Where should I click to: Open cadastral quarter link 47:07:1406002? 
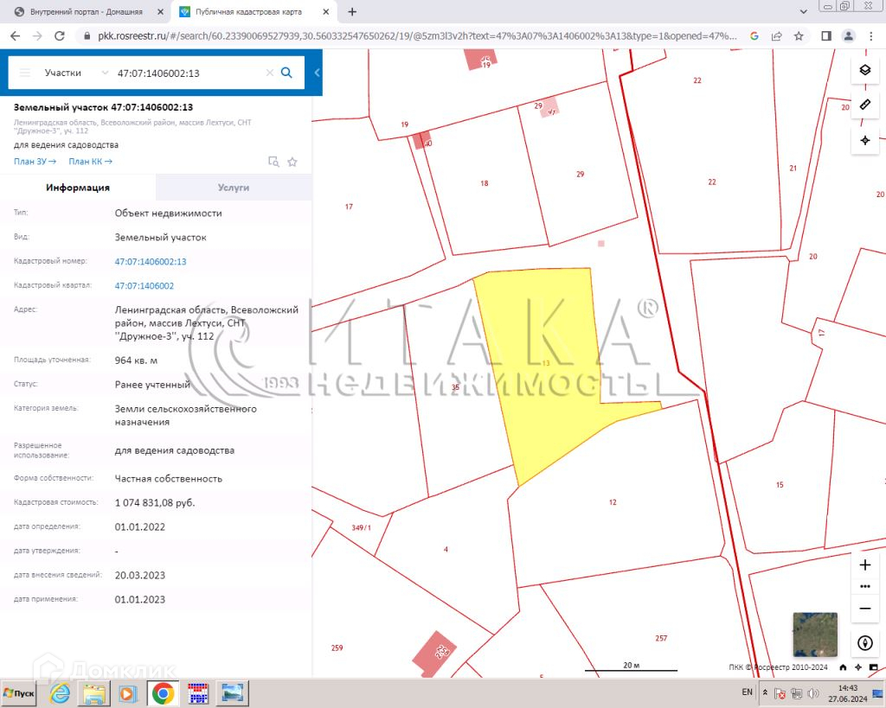(x=144, y=286)
